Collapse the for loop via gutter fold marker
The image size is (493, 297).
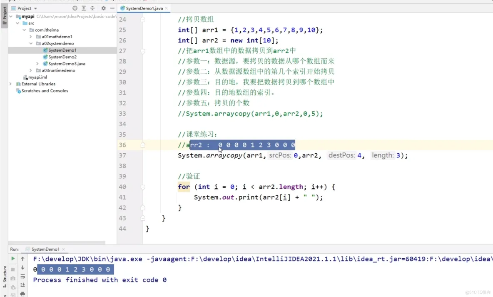point(143,187)
